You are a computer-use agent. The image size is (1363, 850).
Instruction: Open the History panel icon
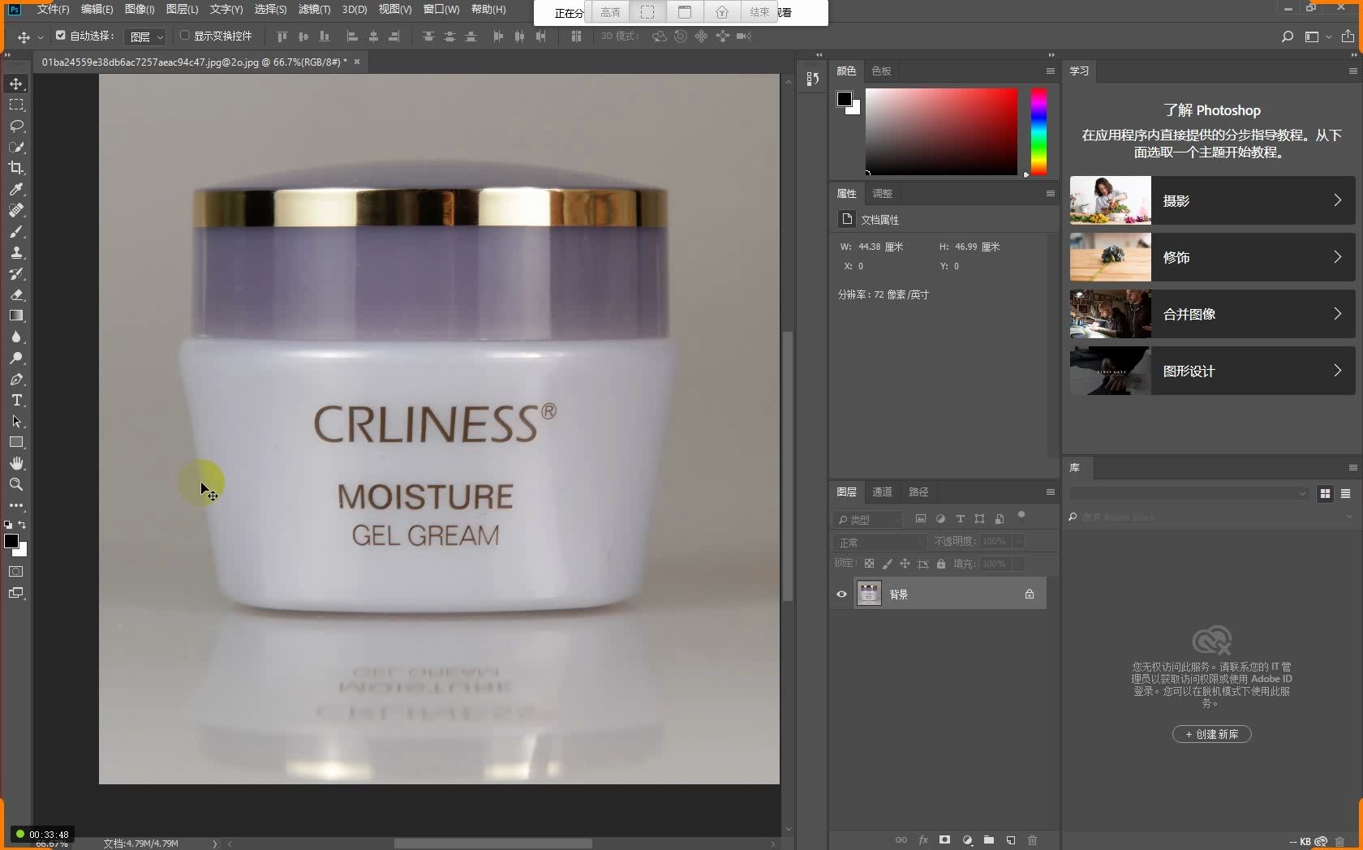(x=812, y=79)
